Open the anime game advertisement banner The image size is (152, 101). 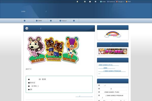(x=113, y=51)
